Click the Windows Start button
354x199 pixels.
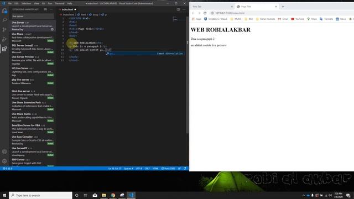4,195
